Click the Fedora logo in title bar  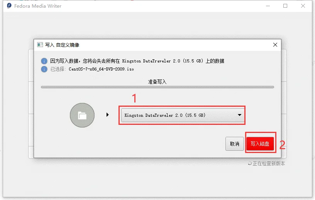[9, 6]
